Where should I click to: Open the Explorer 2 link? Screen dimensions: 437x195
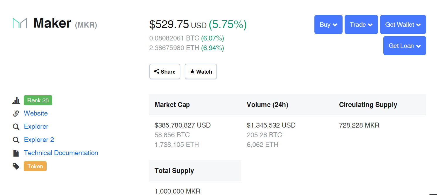pyautogui.click(x=39, y=140)
